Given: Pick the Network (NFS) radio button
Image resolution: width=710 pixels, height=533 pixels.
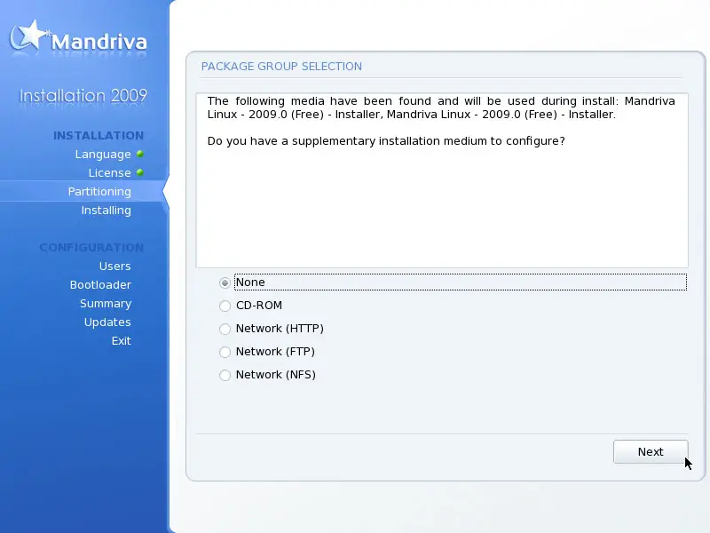Looking at the screenshot, I should point(225,375).
